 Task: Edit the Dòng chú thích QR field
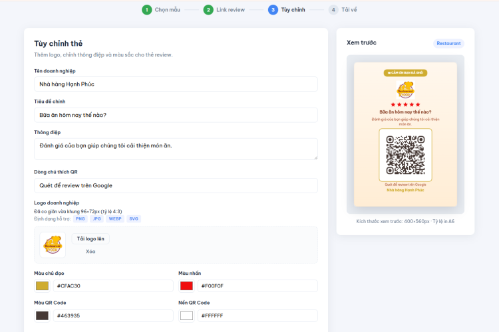point(176,185)
